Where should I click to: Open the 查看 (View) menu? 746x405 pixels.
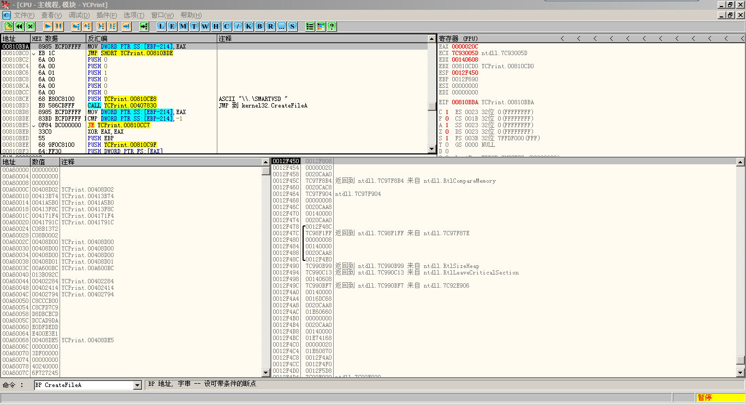(x=51, y=15)
